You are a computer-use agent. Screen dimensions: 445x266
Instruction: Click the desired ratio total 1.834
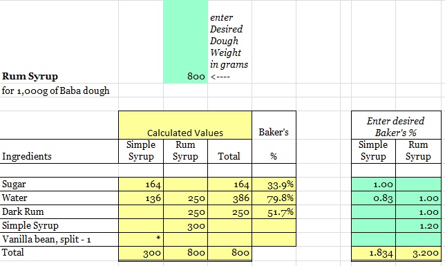(x=373, y=253)
